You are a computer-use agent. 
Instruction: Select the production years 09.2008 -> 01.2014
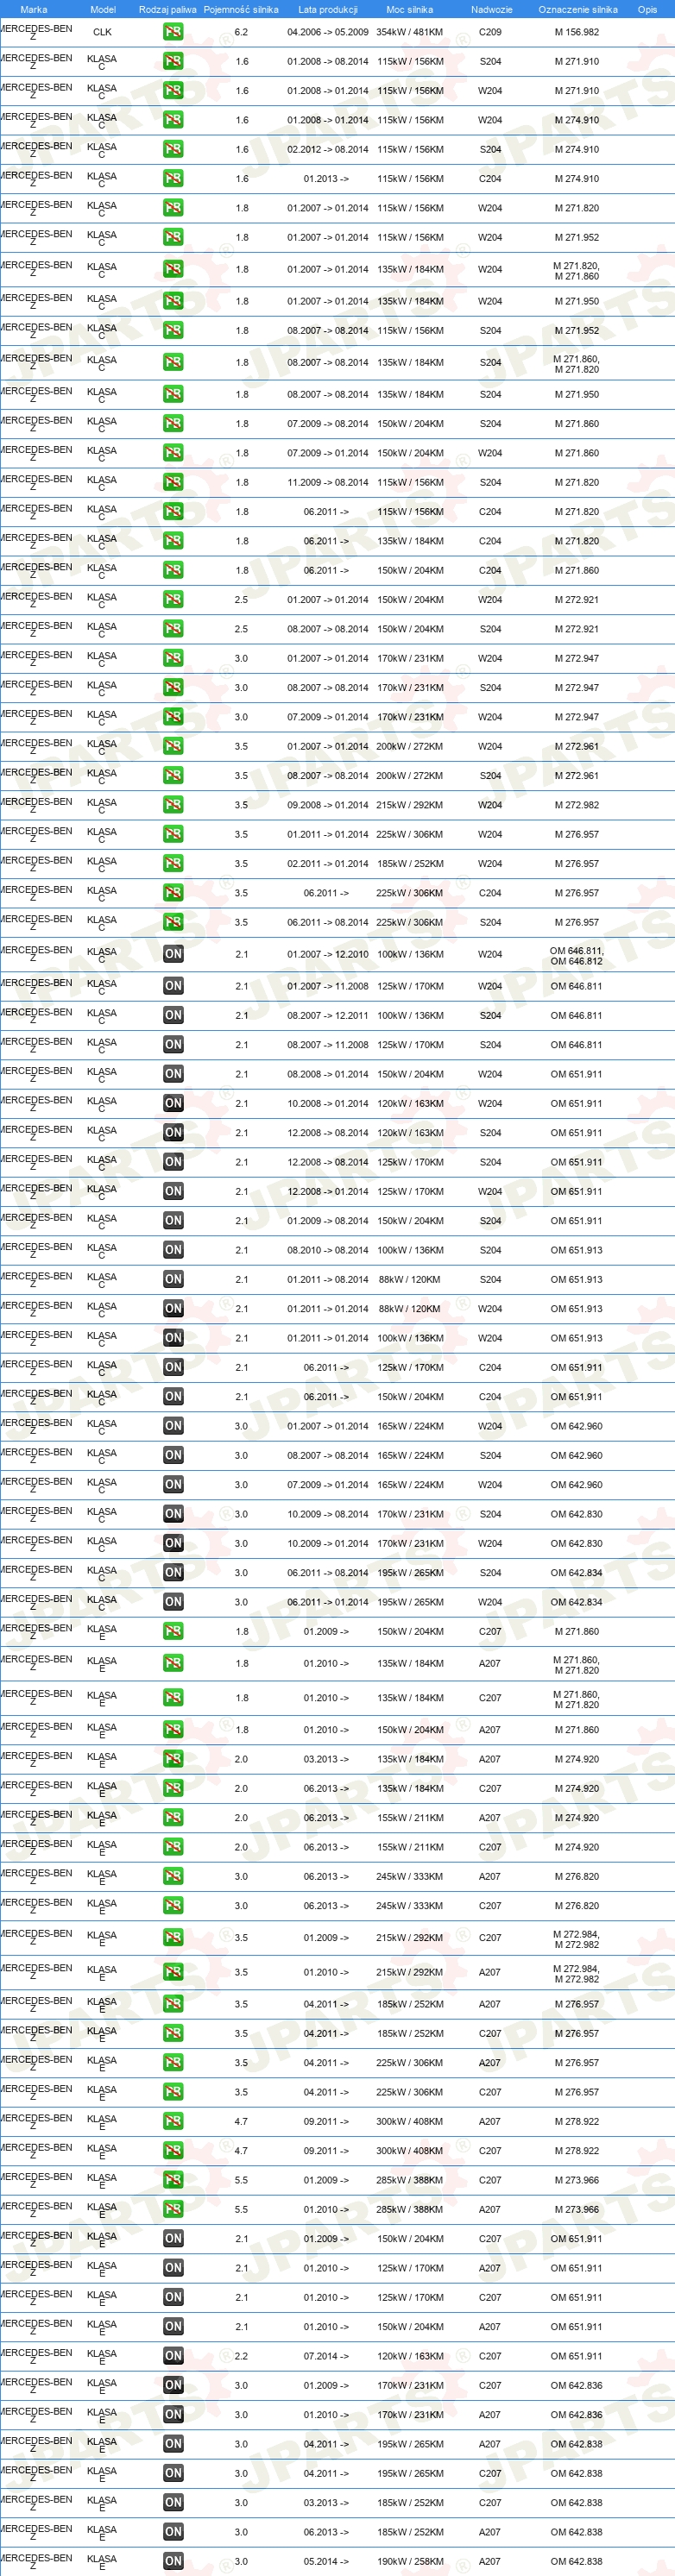coord(328,805)
